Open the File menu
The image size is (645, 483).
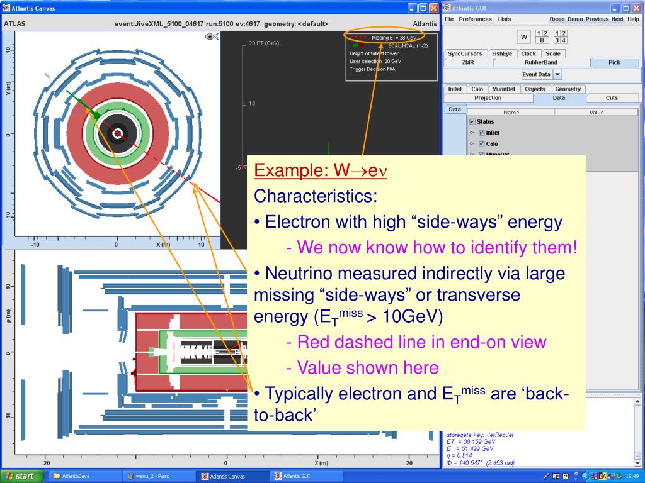point(448,19)
